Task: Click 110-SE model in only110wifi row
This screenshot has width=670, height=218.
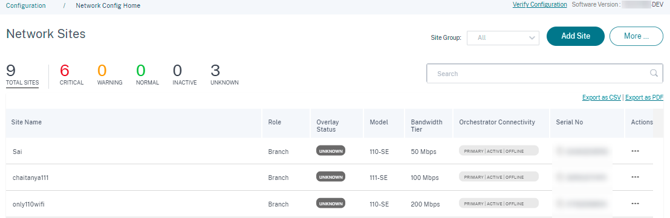Action: [x=379, y=204]
